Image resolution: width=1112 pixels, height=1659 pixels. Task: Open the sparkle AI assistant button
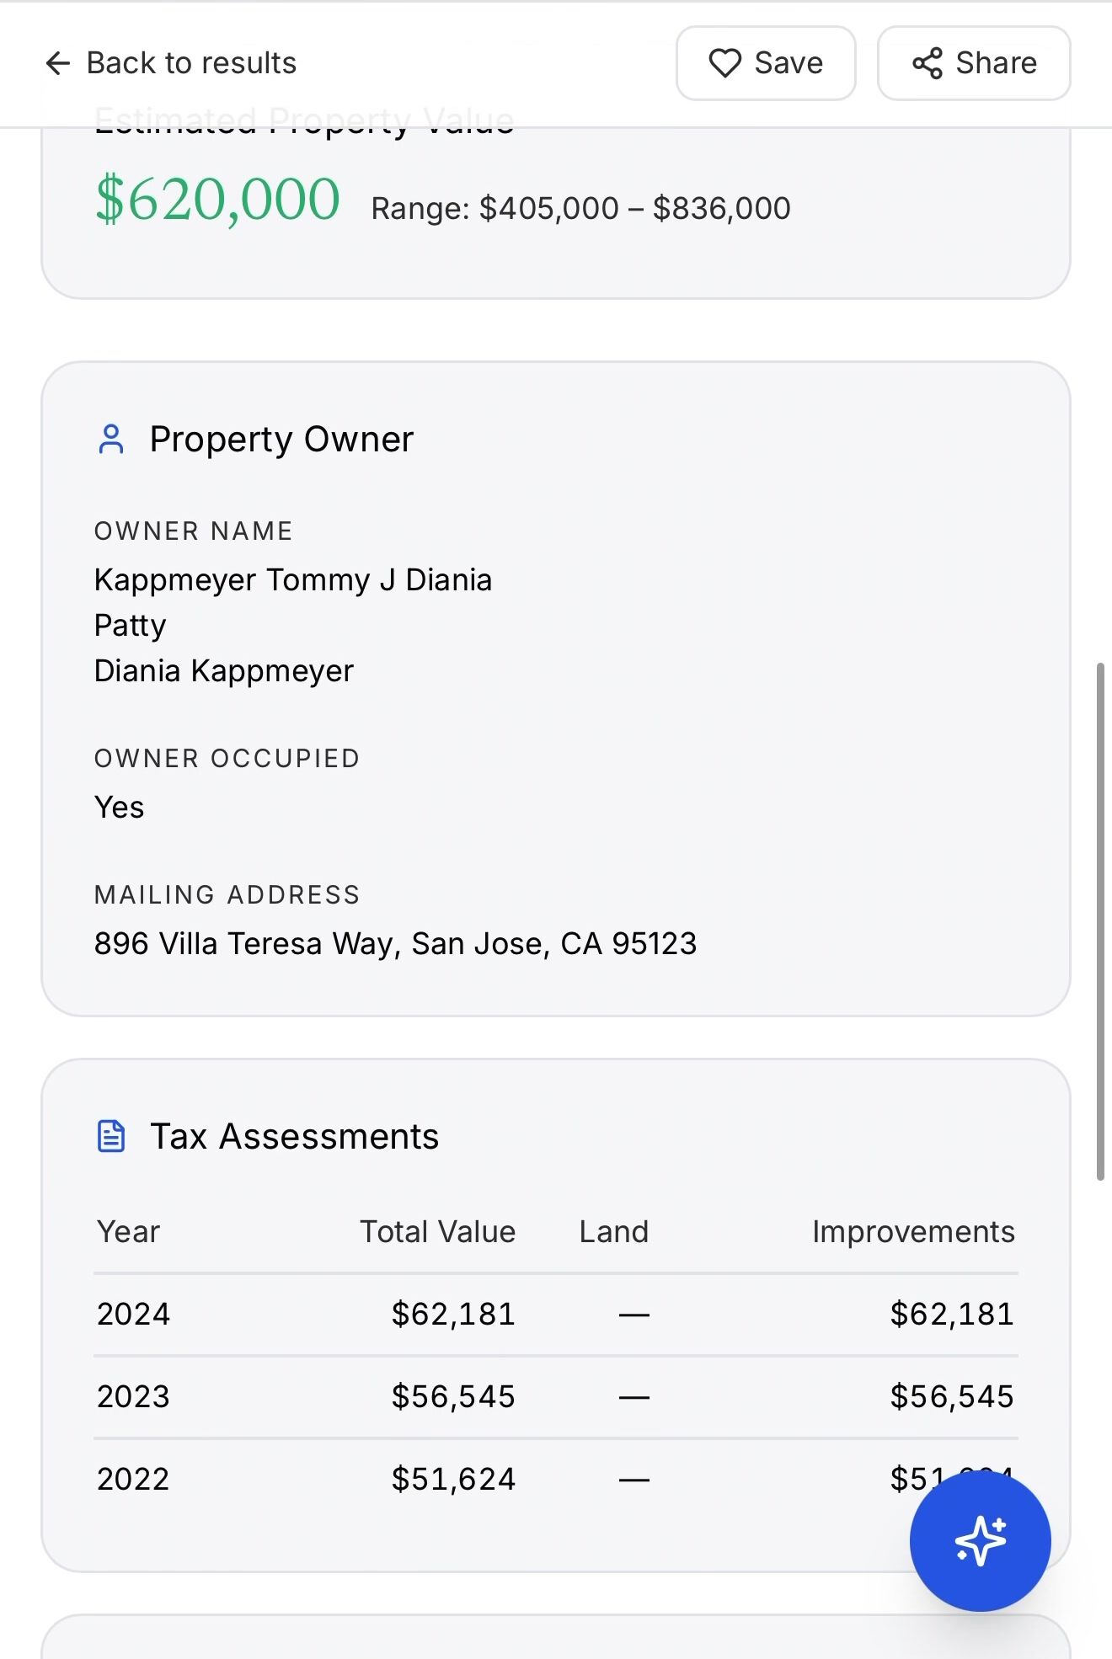[x=980, y=1540]
